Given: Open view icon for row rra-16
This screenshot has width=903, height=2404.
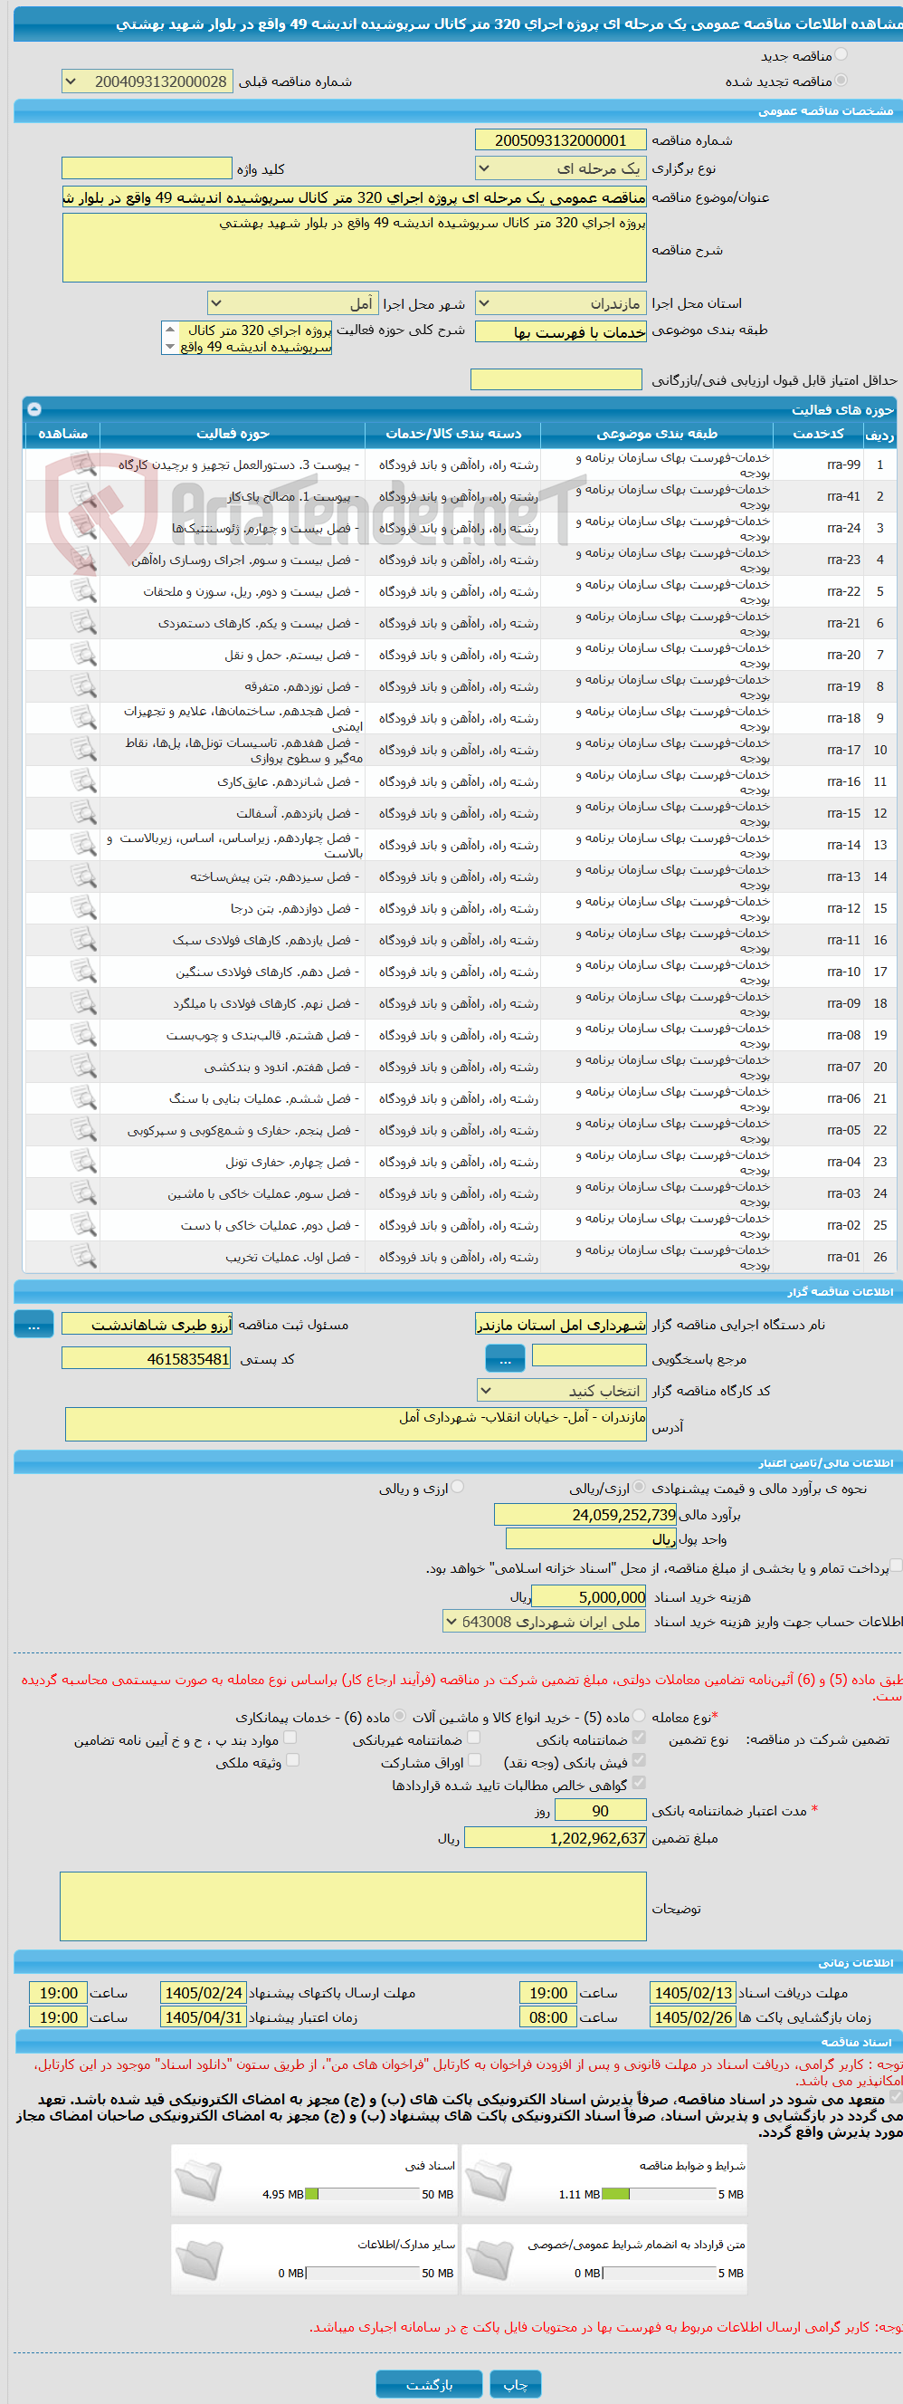Looking at the screenshot, I should coord(84,781).
